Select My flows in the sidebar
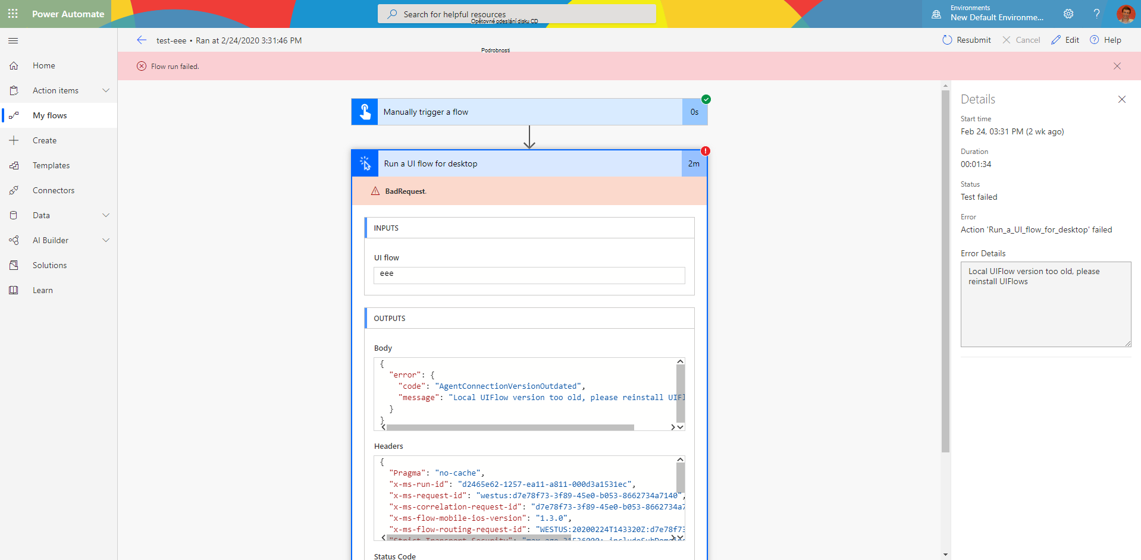 tap(58, 115)
